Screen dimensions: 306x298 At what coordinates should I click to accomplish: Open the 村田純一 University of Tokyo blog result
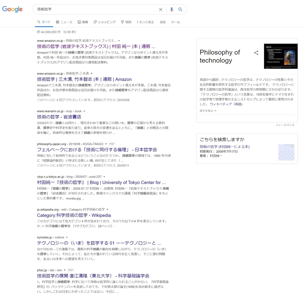point(101,183)
